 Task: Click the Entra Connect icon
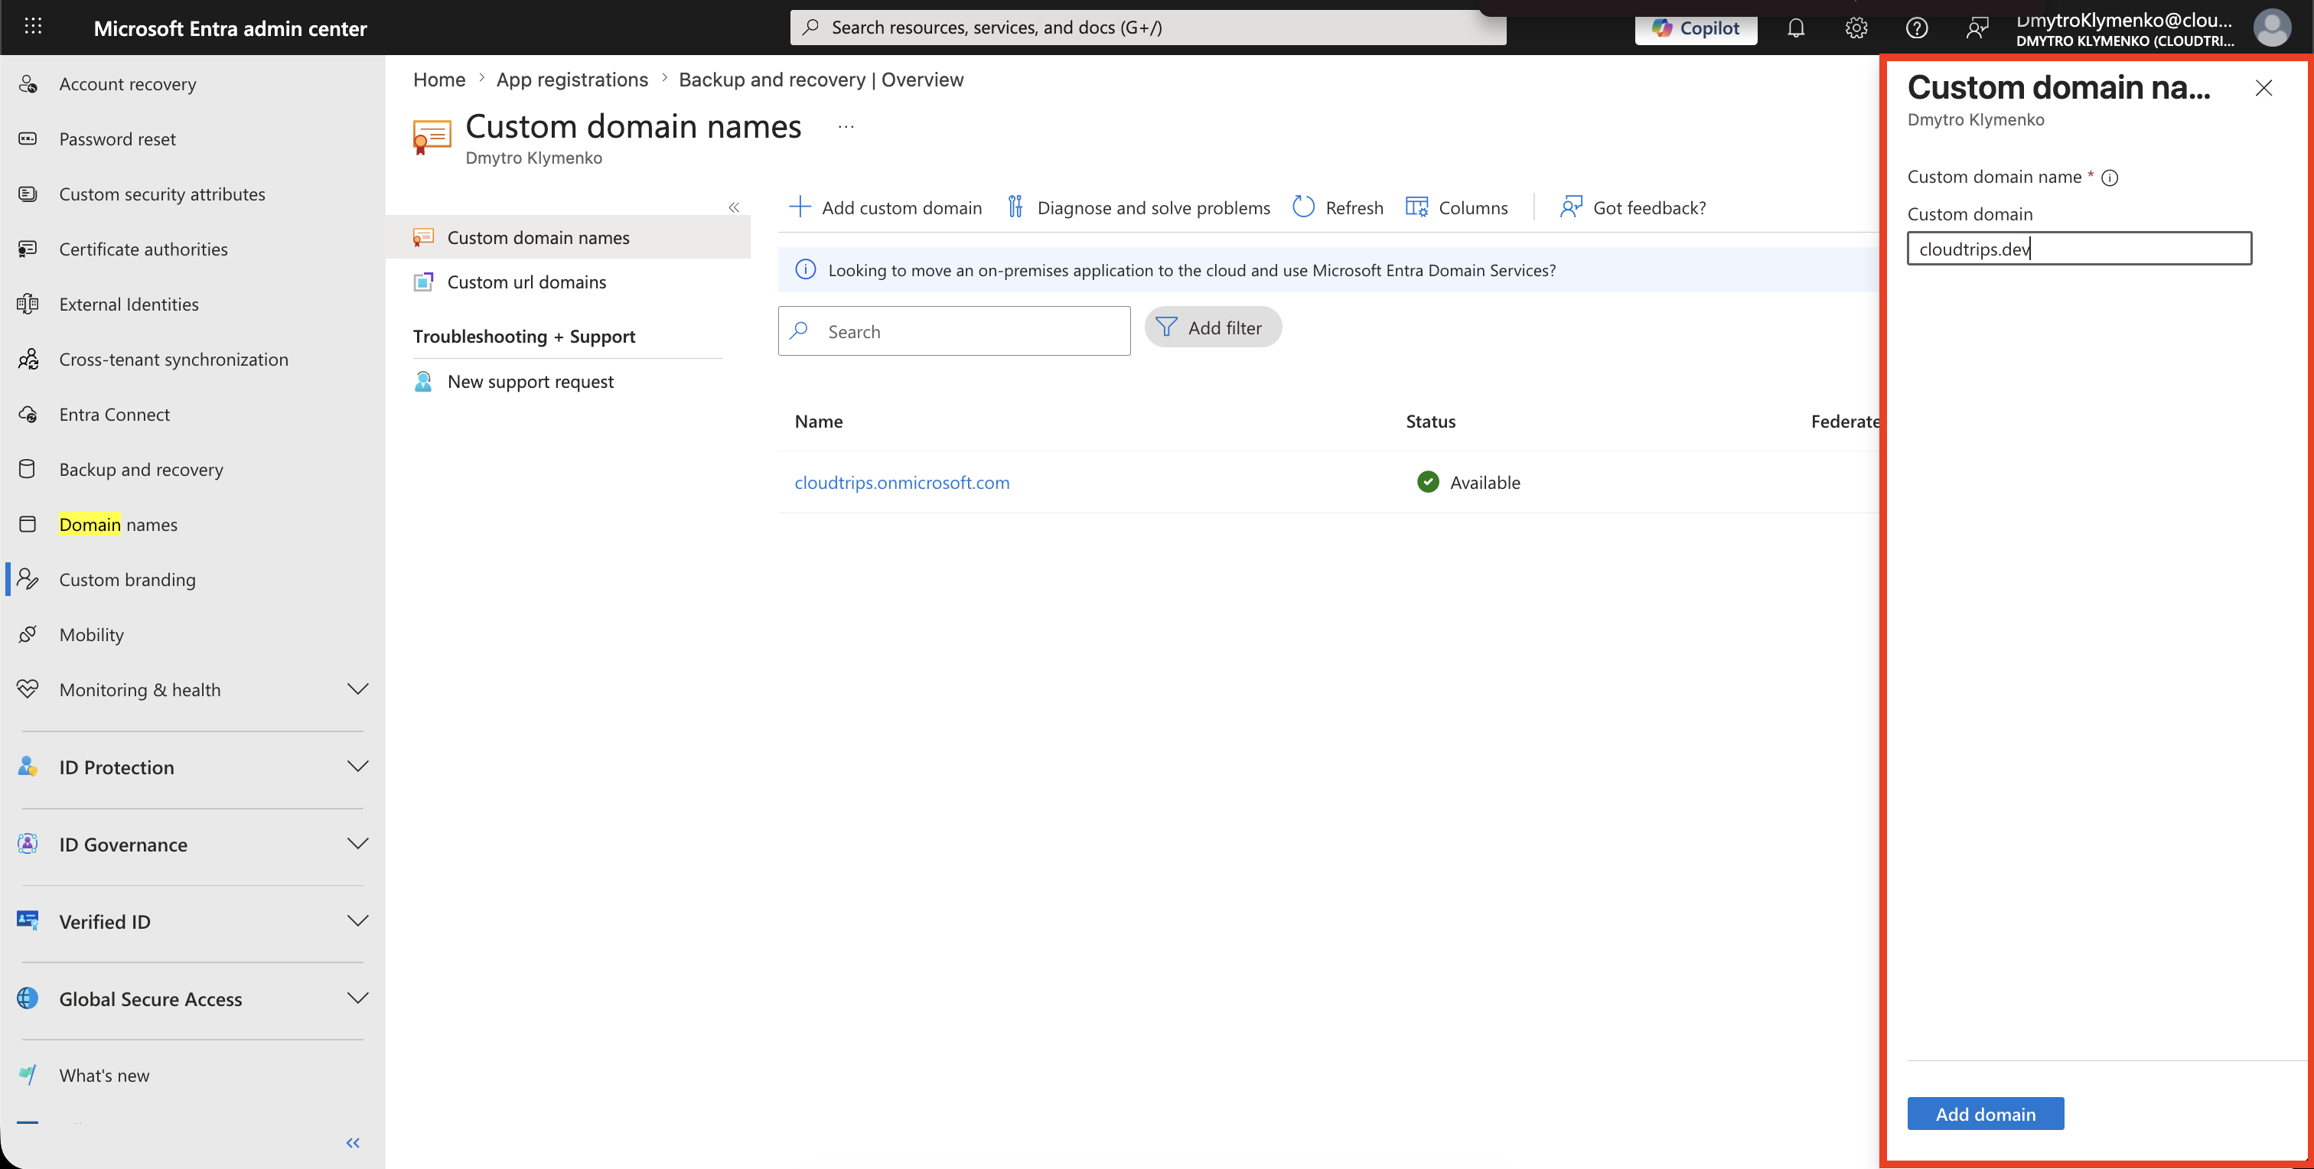(28, 414)
